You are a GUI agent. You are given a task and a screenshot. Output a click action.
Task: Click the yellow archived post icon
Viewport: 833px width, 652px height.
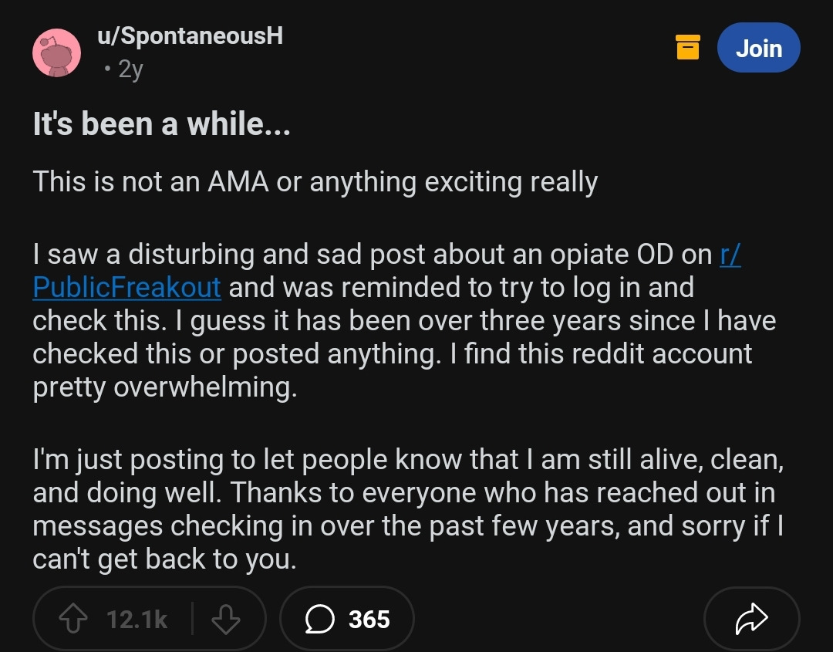pyautogui.click(x=688, y=47)
